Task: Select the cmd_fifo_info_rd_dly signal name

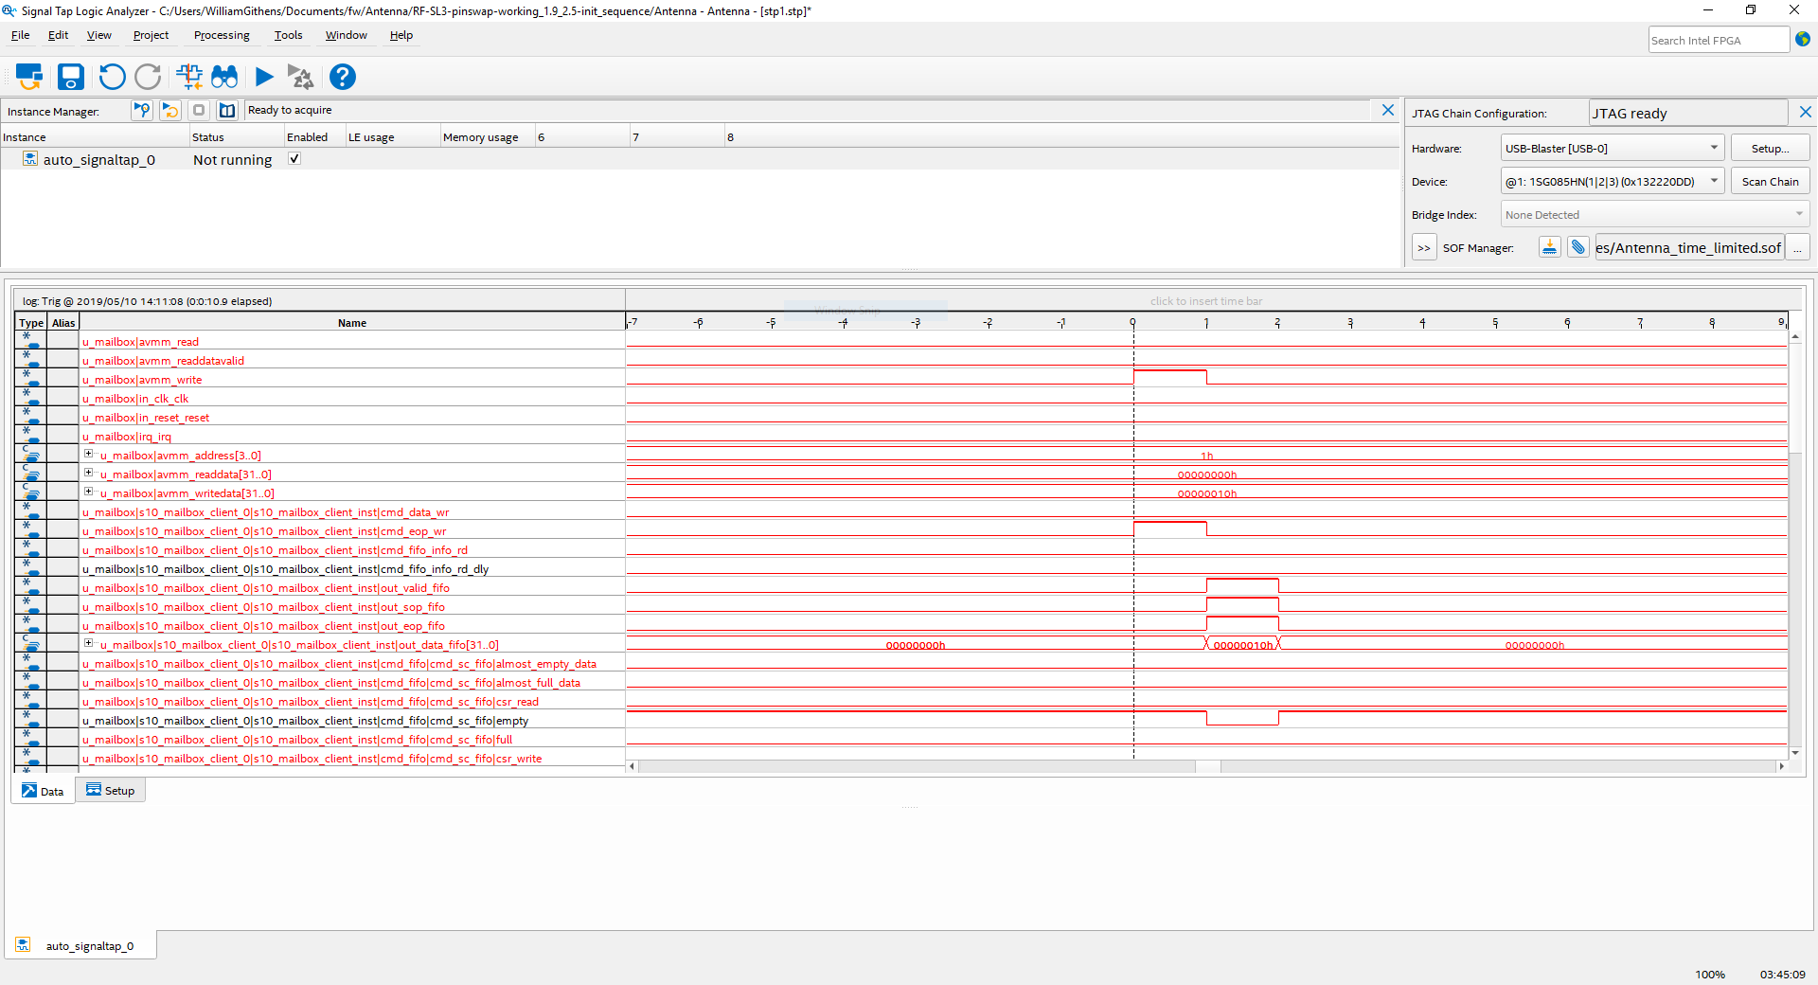Action: click(285, 569)
